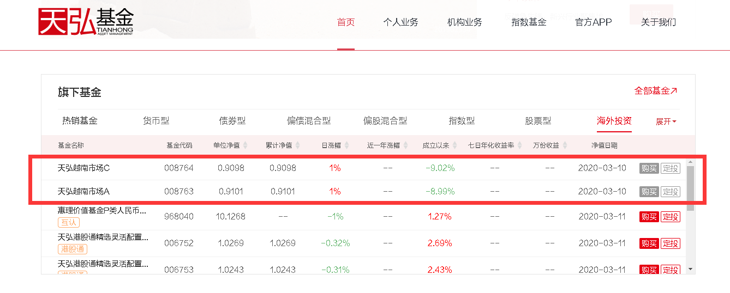The image size is (730, 293).
Task: Sort by 近一年涨幅 column arrows
Action: pyautogui.click(x=405, y=146)
